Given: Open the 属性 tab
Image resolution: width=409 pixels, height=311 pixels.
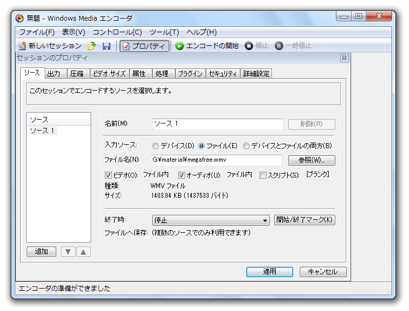Looking at the screenshot, I should click(x=140, y=74).
